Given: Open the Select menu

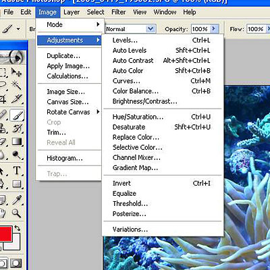Looking at the screenshot, I should pyautogui.click(x=96, y=12).
